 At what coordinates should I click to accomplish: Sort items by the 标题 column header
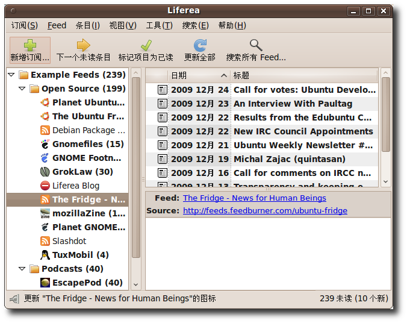(303, 75)
